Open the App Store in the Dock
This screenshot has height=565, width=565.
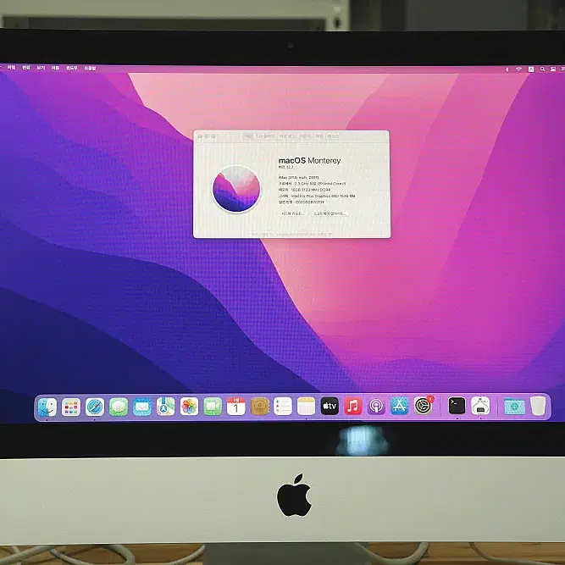[399, 407]
